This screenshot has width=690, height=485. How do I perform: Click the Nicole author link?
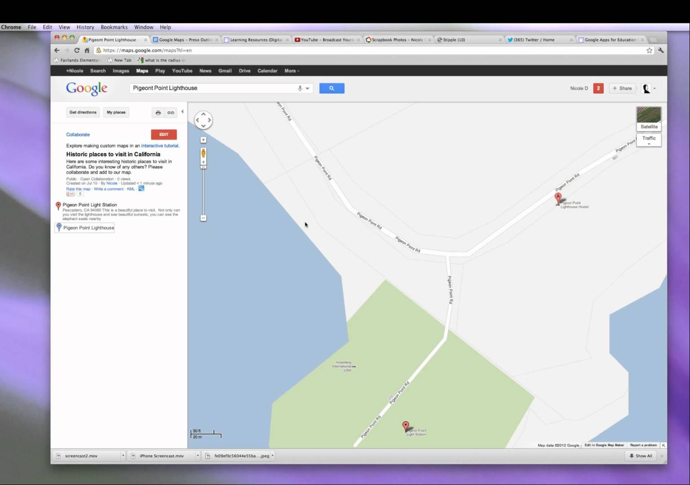tap(112, 183)
